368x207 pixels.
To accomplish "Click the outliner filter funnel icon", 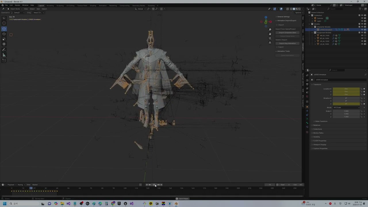I will [360, 9].
